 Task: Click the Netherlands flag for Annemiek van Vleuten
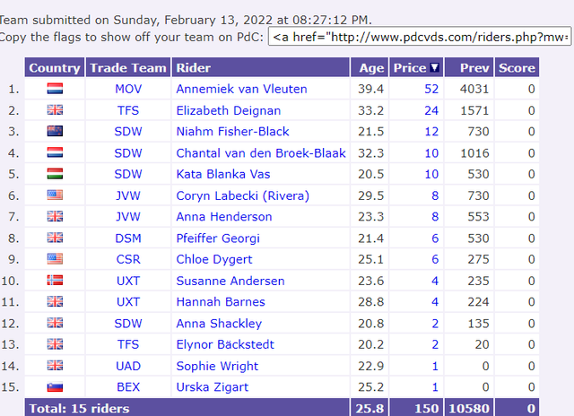click(x=55, y=89)
